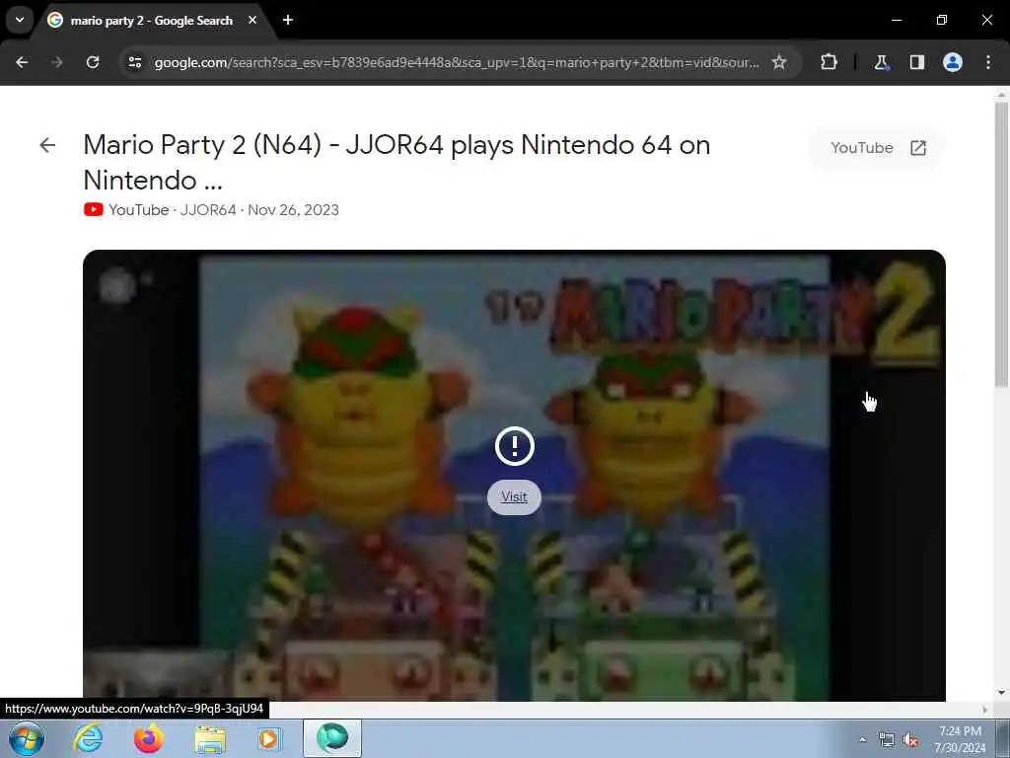Click the browser forward arrow

57,62
